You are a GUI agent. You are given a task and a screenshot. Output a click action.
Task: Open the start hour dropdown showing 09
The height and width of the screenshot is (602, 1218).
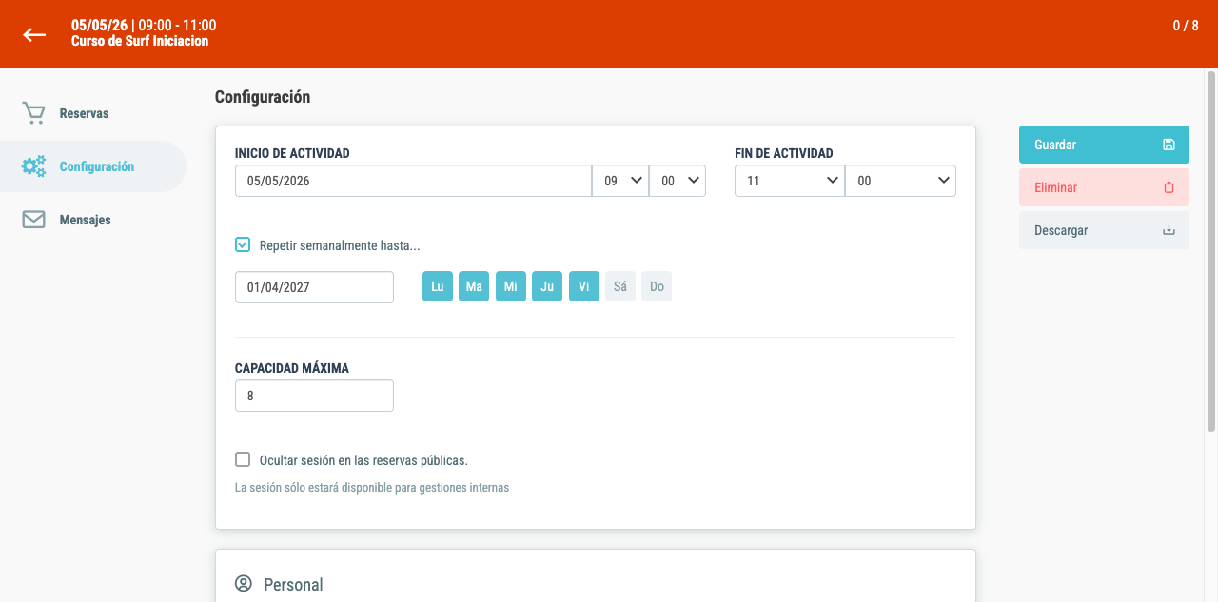point(620,181)
